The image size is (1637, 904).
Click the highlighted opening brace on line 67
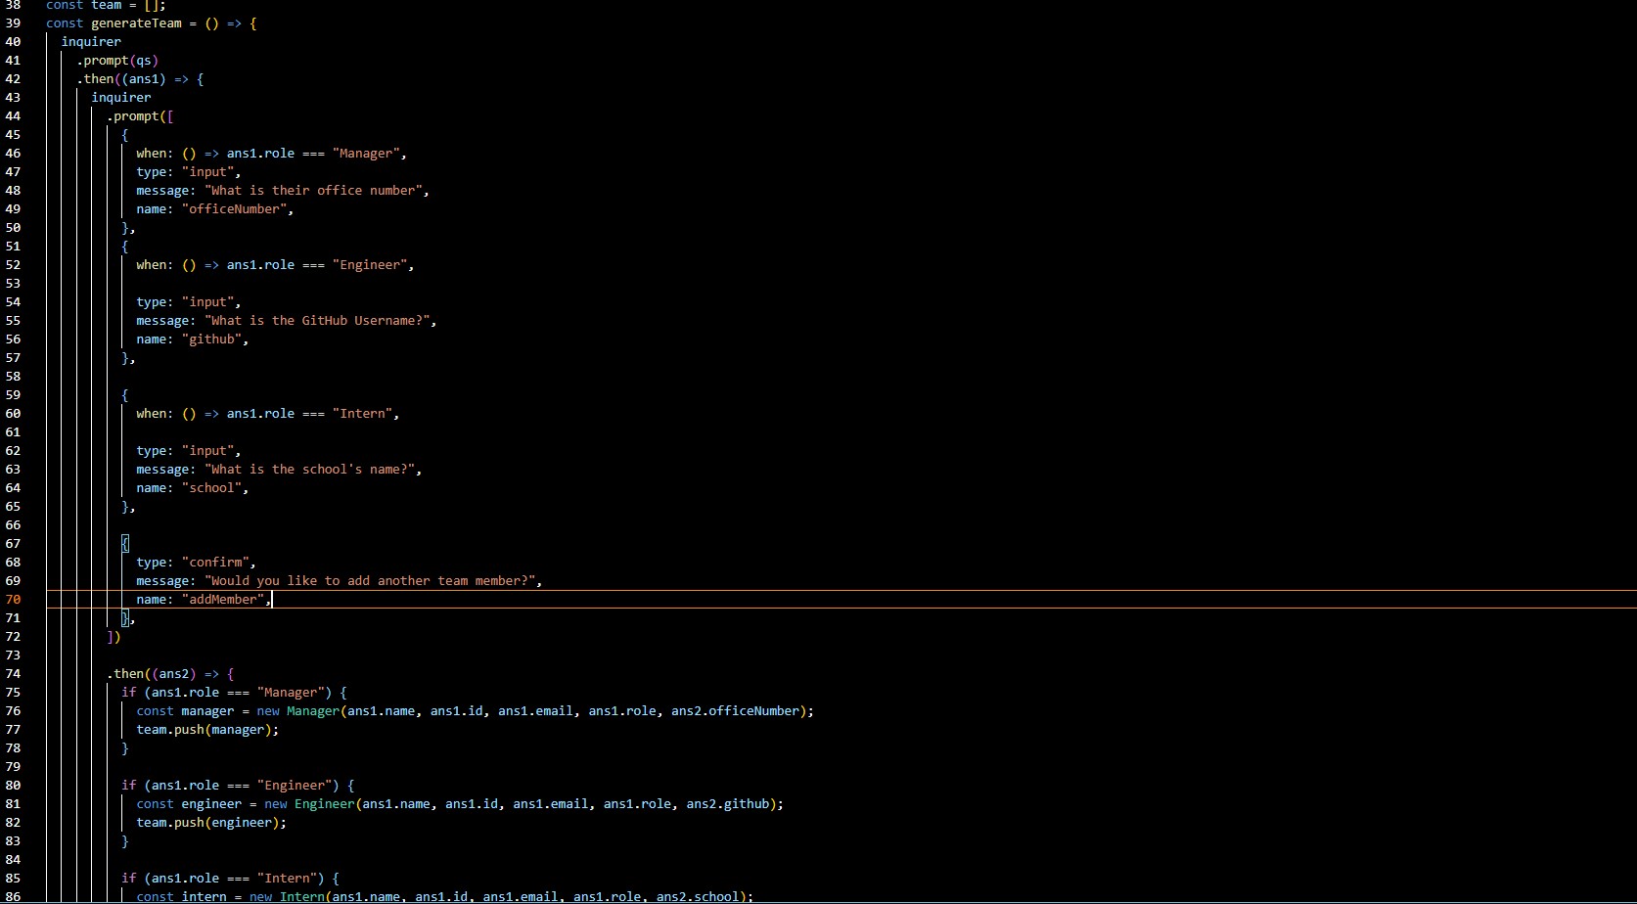coord(125,544)
